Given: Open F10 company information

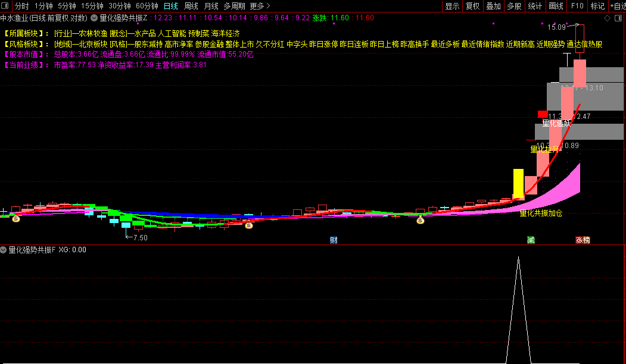Looking at the screenshot, I should click(x=577, y=6).
